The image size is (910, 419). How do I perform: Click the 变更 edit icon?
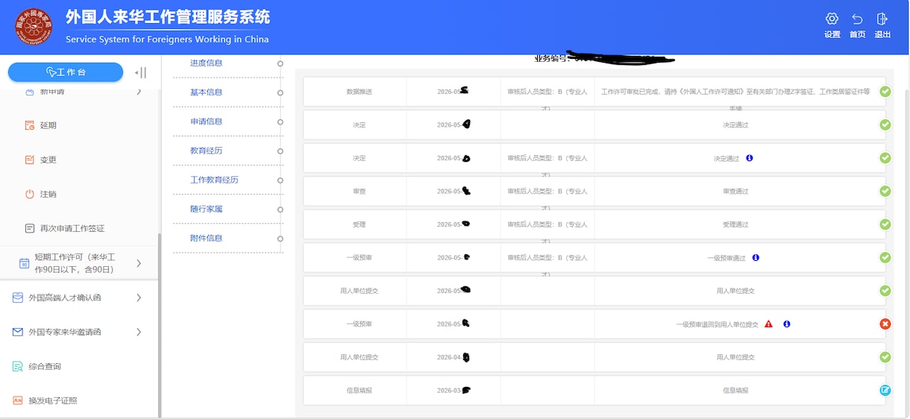(x=30, y=160)
